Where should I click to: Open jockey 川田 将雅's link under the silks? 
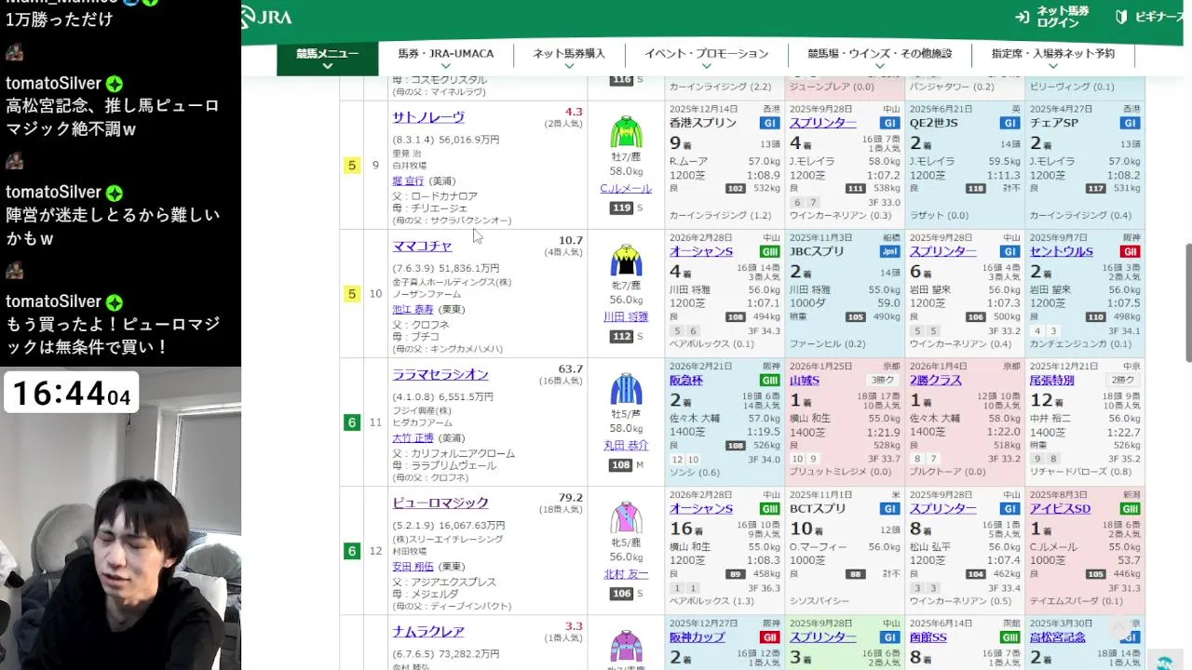(x=626, y=316)
